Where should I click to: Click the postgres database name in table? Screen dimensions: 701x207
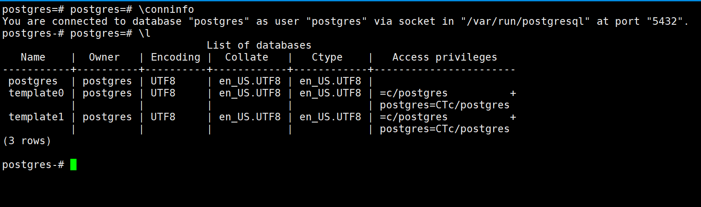pyautogui.click(x=33, y=81)
